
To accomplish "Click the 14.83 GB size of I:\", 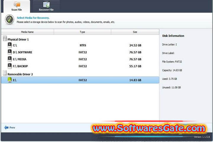I will (135, 80).
